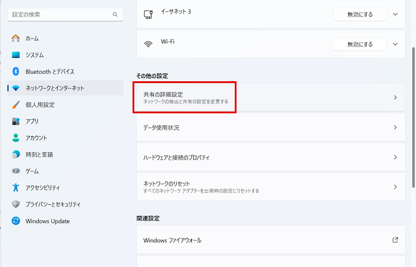Click the Accessibility figure icon
This screenshot has width=416, height=267.
[x=15, y=187]
